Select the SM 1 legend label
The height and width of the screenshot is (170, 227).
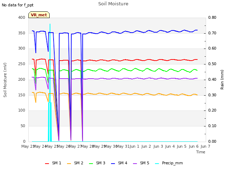pyautogui.click(x=57, y=163)
